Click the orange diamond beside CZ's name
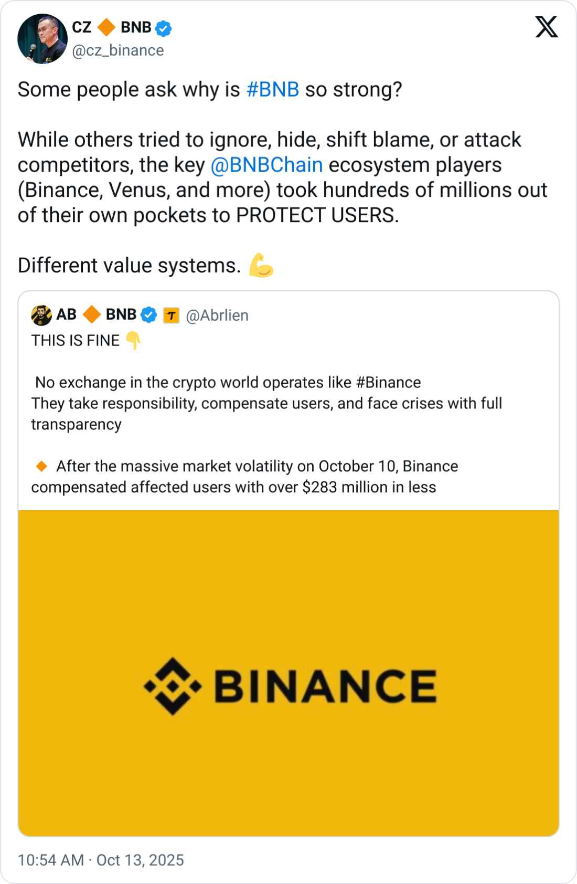The height and width of the screenshot is (884, 577). point(106,27)
